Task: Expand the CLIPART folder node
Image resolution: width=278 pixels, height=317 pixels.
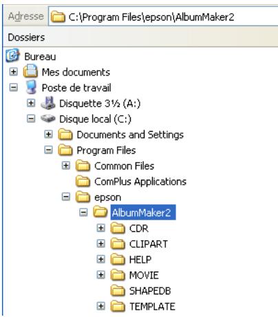Action: [x=100, y=244]
